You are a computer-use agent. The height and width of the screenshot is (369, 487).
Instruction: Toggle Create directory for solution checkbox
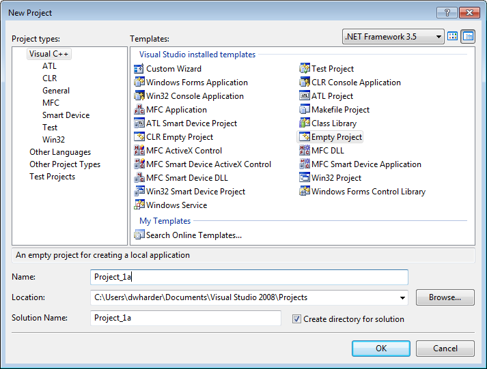coord(296,319)
